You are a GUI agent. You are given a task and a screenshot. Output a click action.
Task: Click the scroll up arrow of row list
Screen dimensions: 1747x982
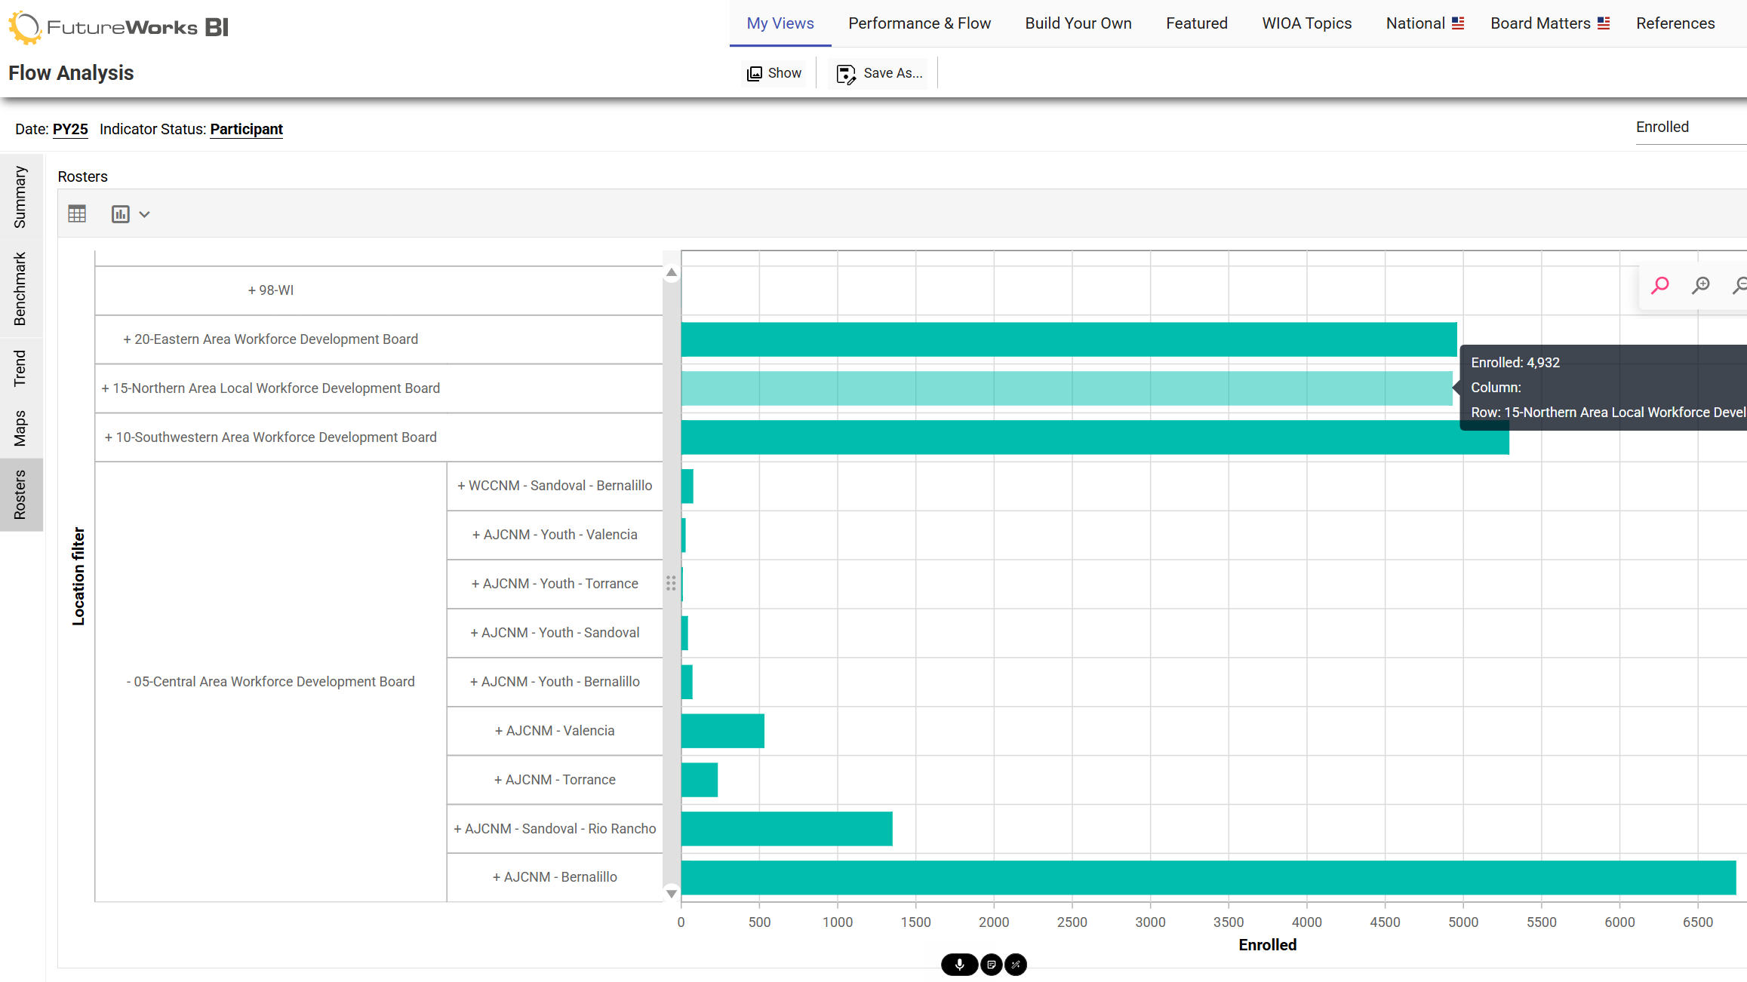(671, 273)
